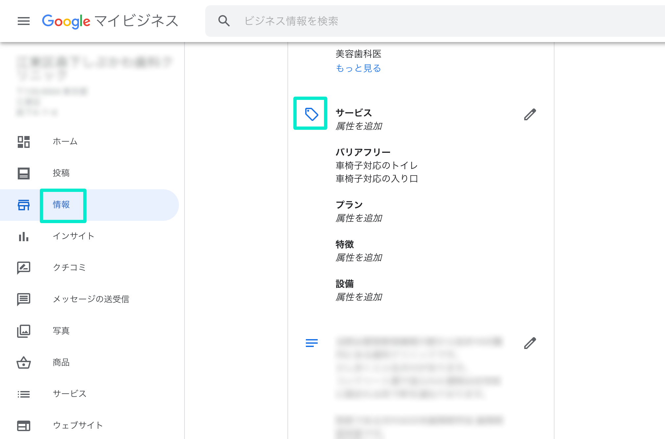This screenshot has height=439, width=665.
Task: Open 投稿 in the sidebar
Action: 61,173
